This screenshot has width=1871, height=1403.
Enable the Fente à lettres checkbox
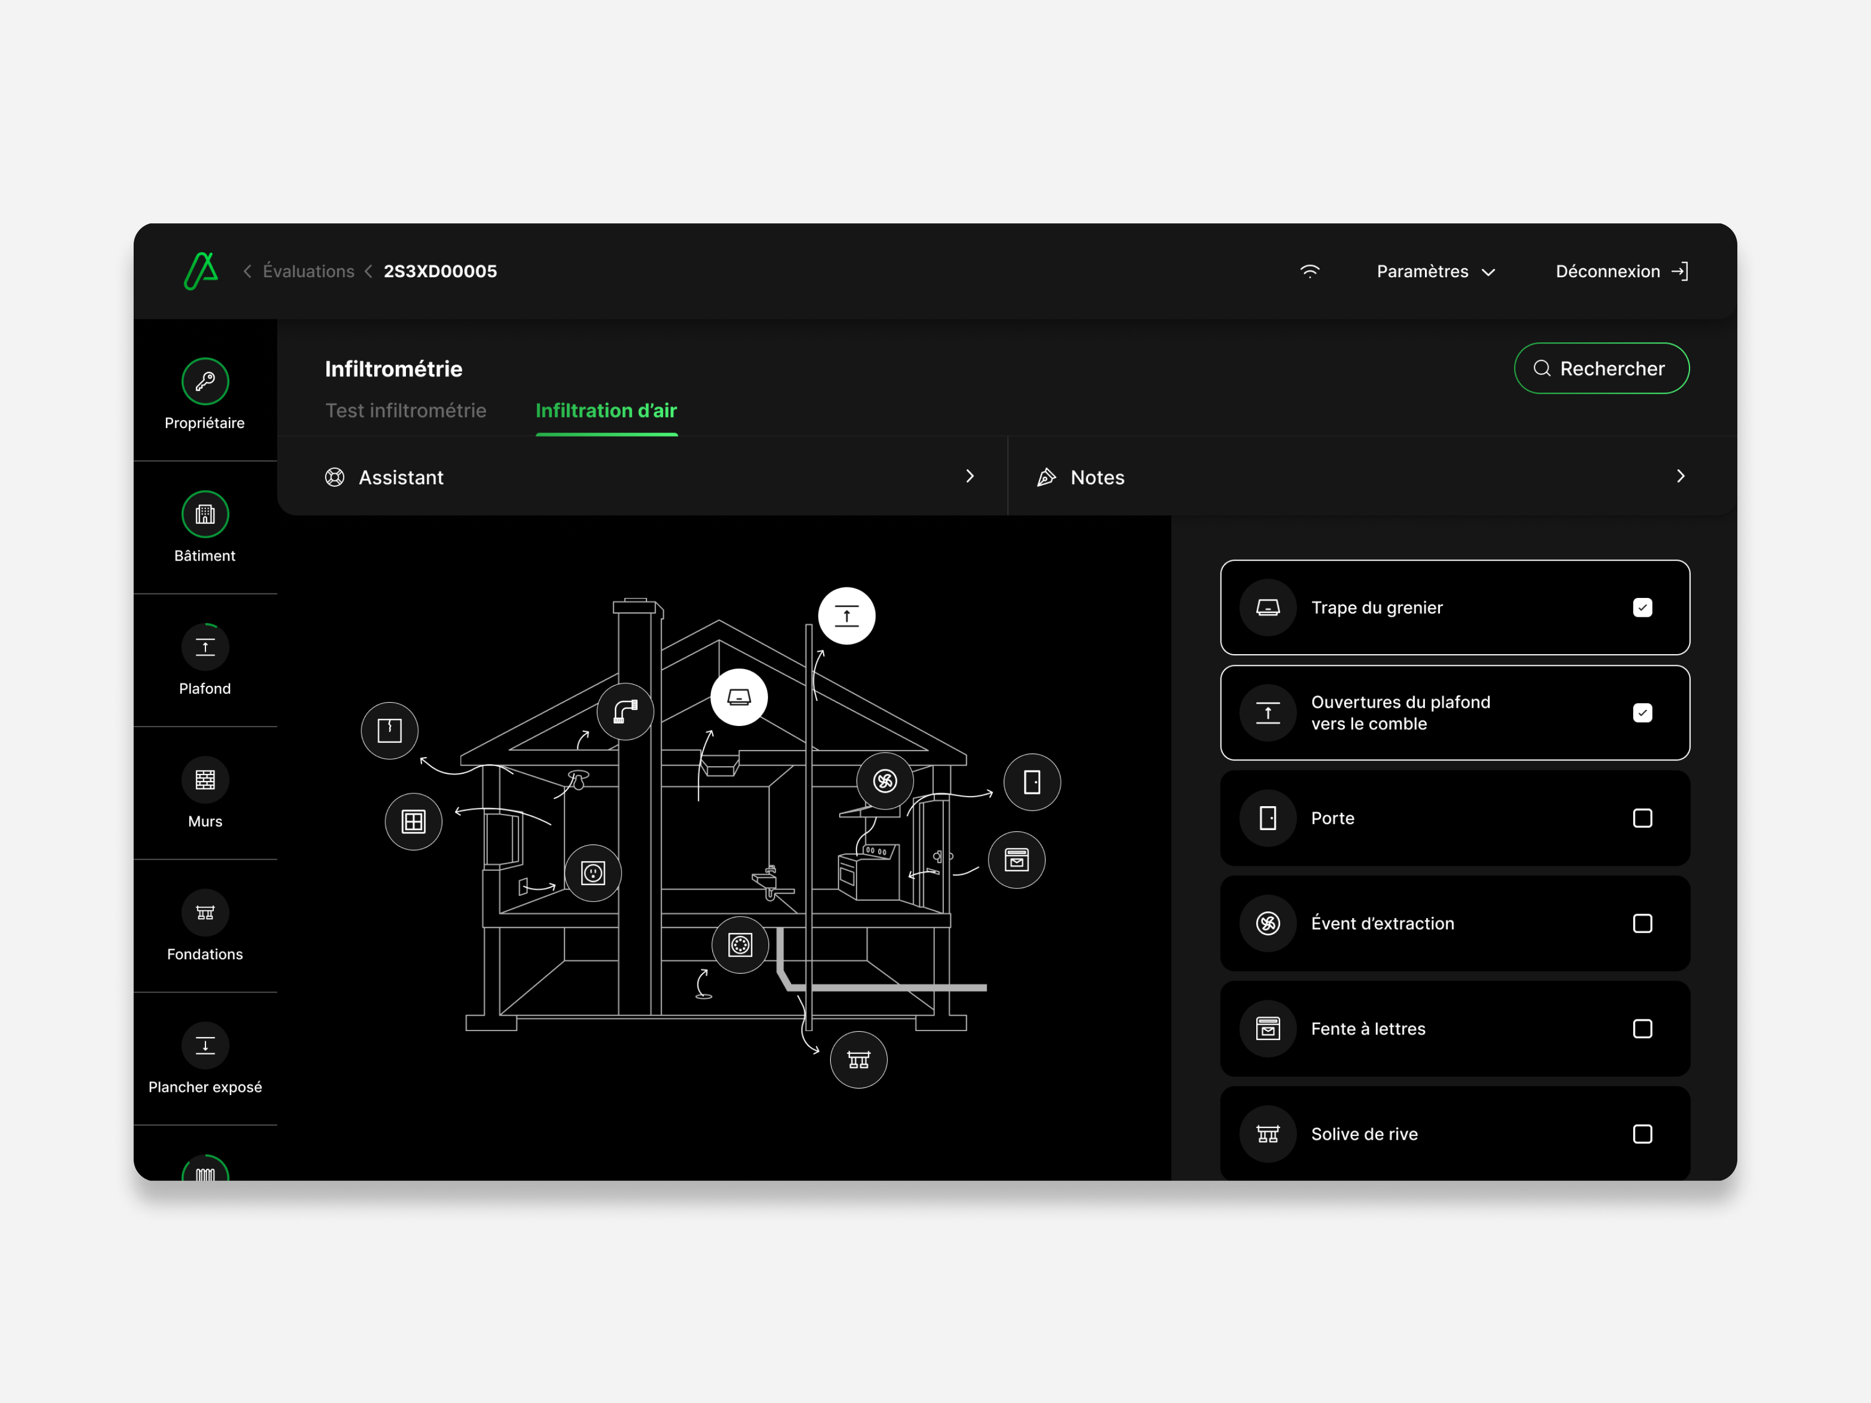pyautogui.click(x=1642, y=1028)
